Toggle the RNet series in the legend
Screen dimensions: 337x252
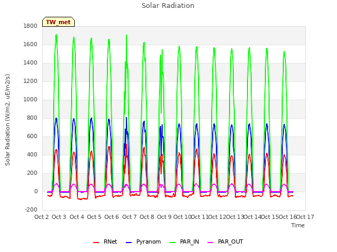(x=105, y=241)
